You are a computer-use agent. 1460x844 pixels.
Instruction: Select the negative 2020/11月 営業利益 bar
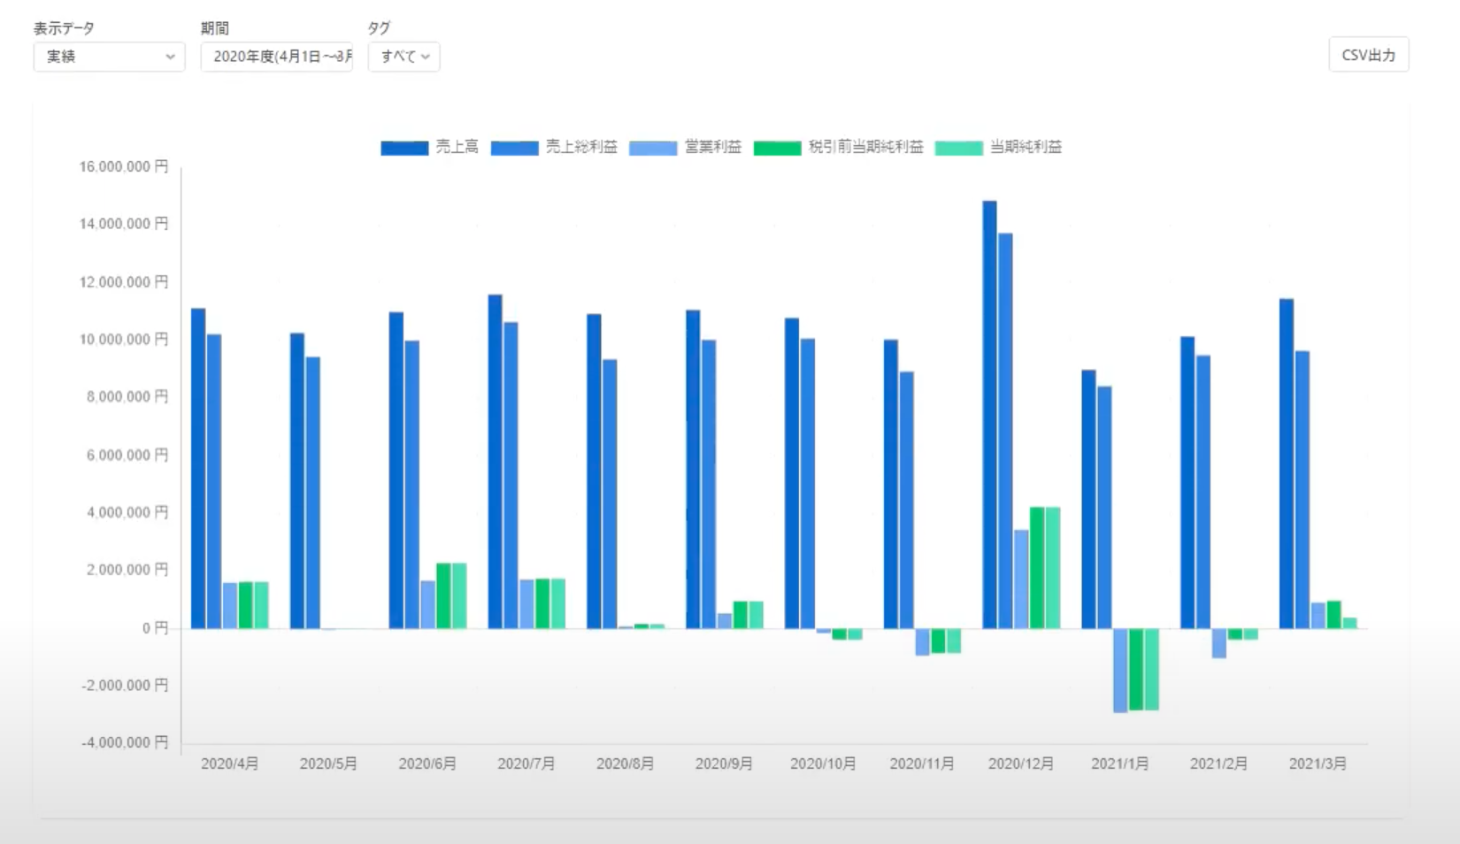pos(922,641)
